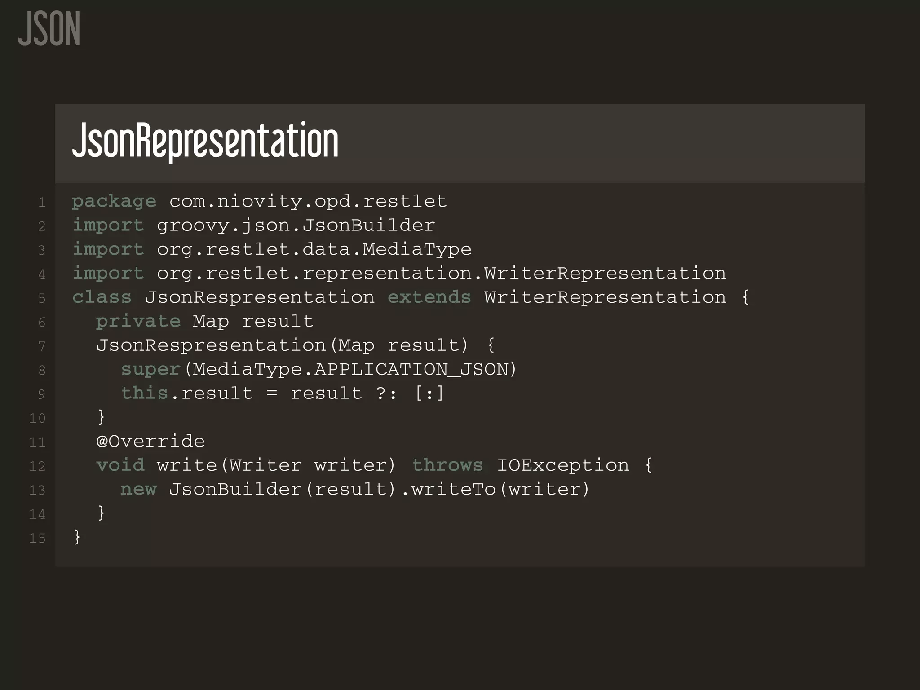Click groovy.json.JsonBuilder import text

(296, 226)
